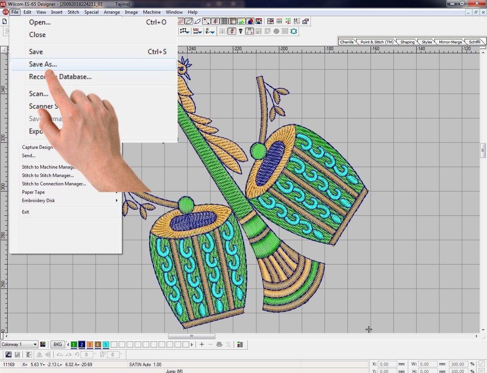Image resolution: width=487 pixels, height=373 pixels.
Task: Click the BKG background button
Action: point(57,344)
